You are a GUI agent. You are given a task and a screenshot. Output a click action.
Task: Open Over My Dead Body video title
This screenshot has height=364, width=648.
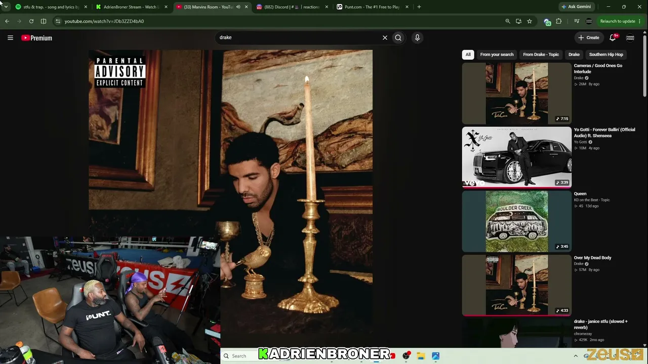click(x=592, y=258)
